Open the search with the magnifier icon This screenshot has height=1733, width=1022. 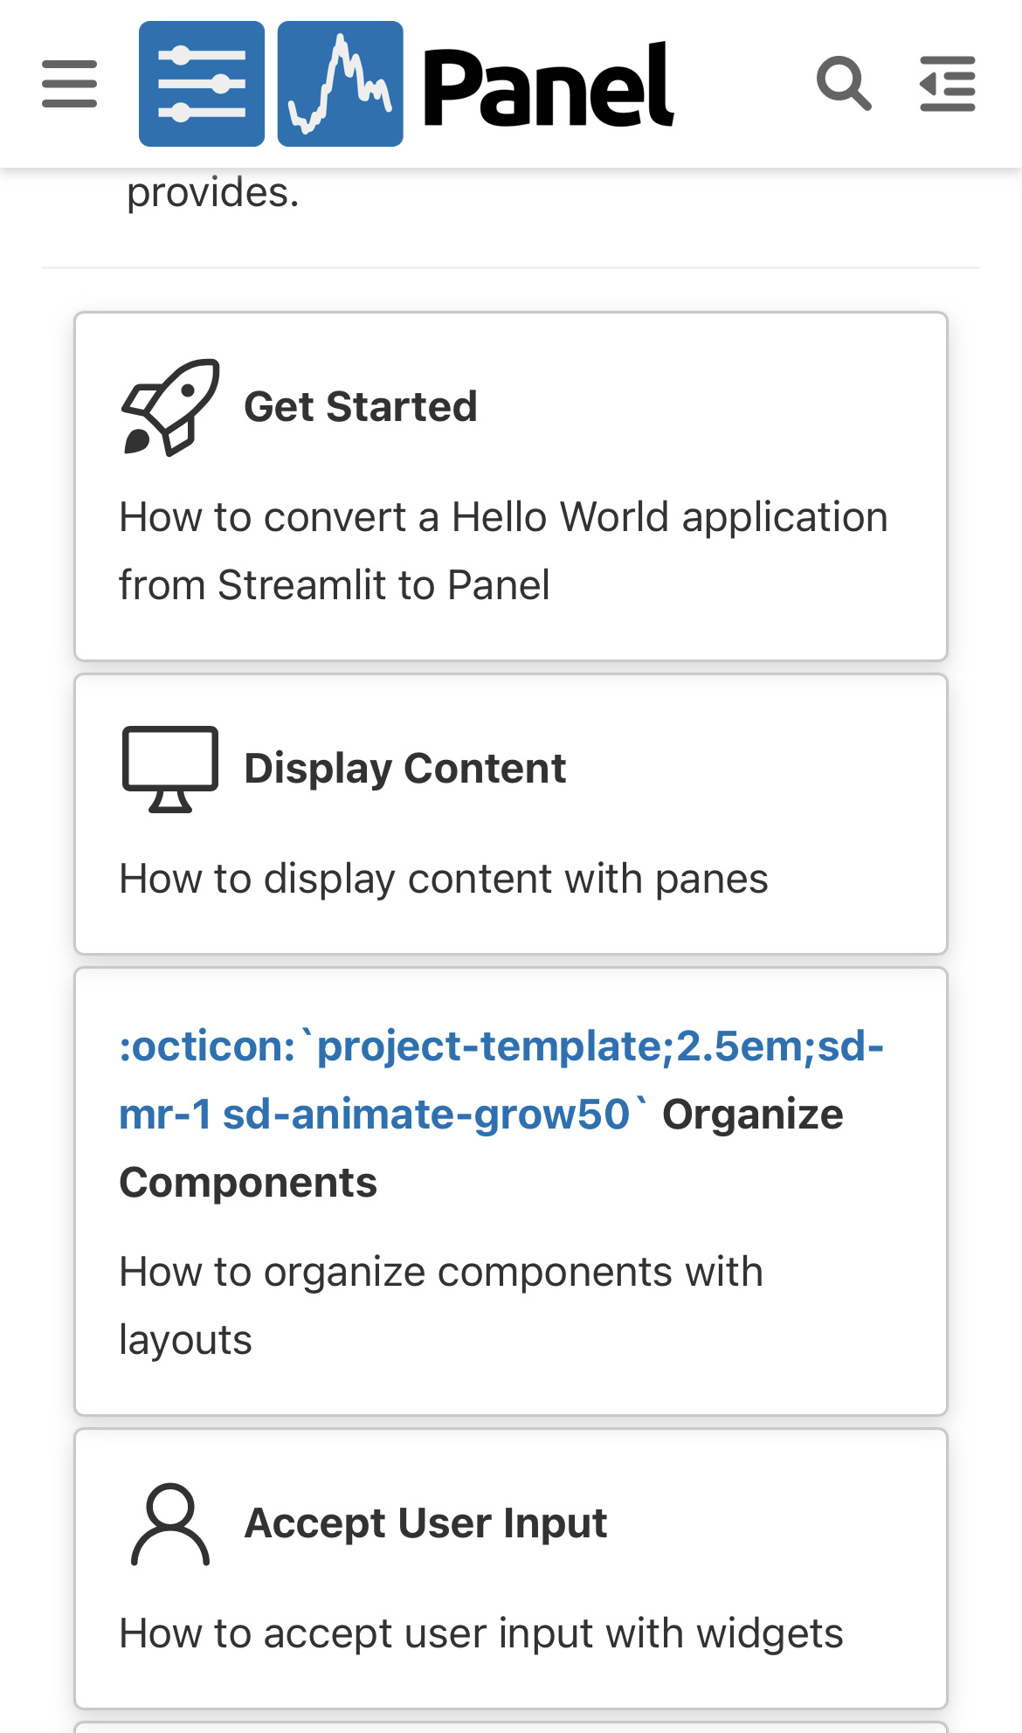pyautogui.click(x=844, y=84)
